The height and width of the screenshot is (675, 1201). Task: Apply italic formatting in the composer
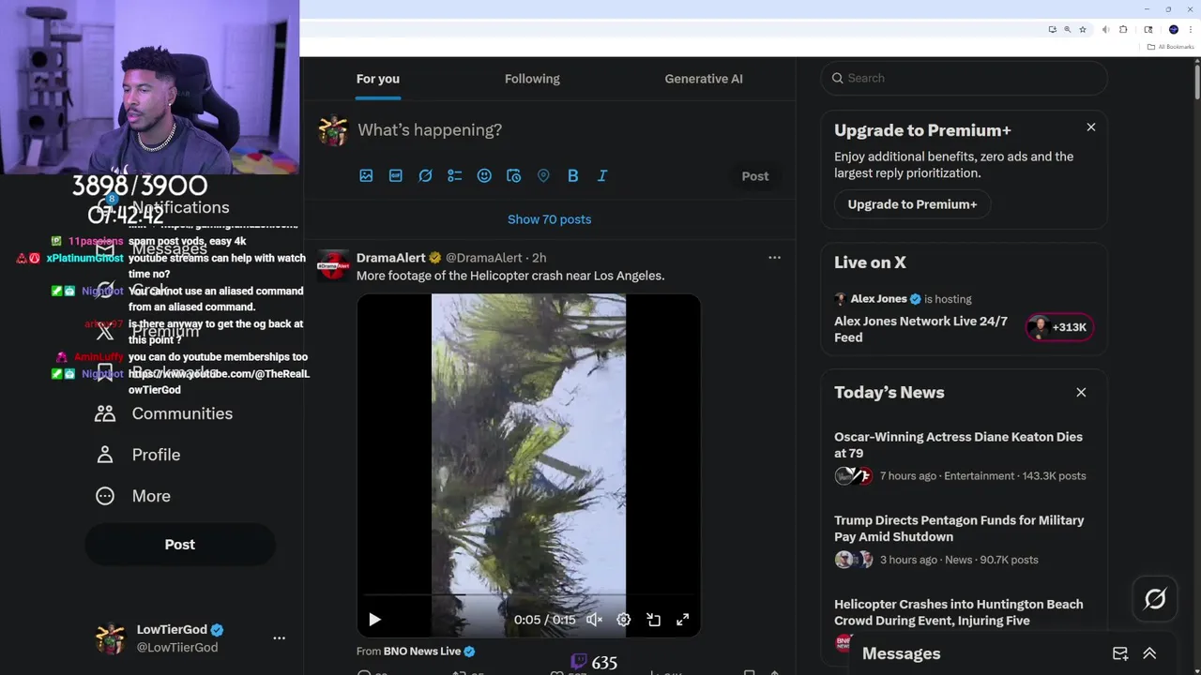tap(602, 175)
